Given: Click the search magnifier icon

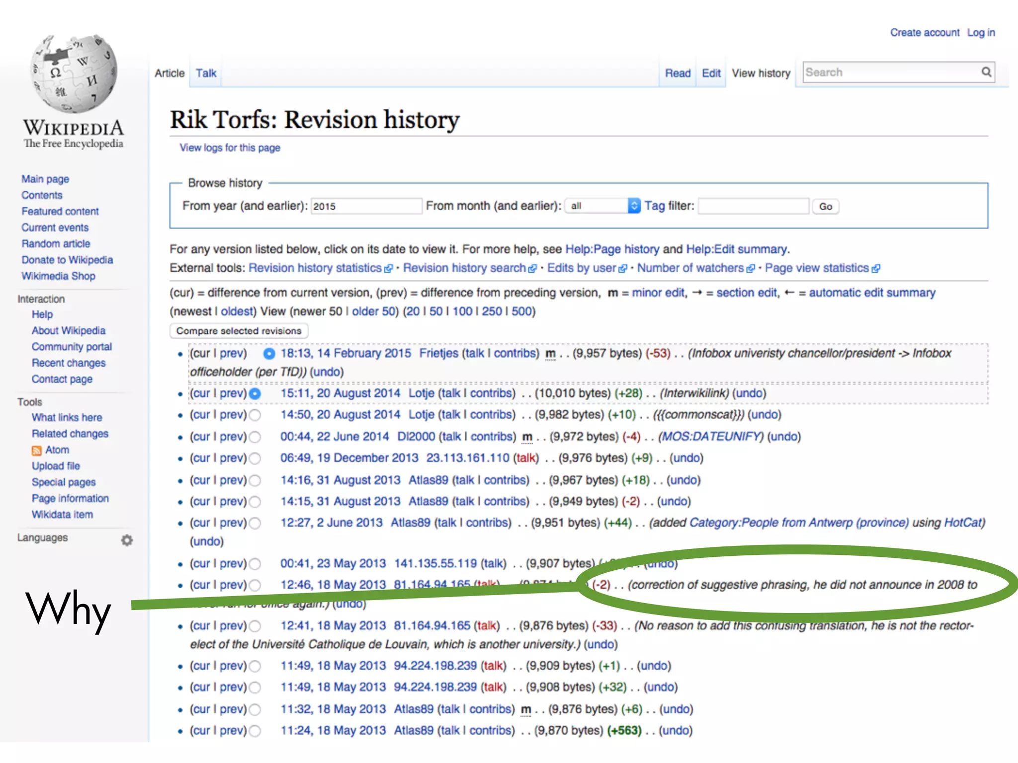Looking at the screenshot, I should pyautogui.click(x=986, y=73).
